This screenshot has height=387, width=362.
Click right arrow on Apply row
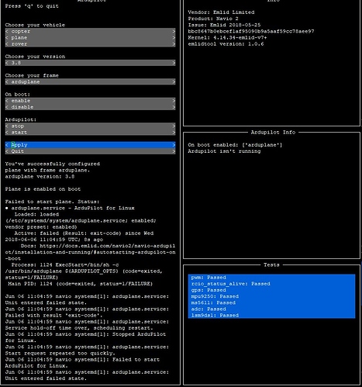click(174, 145)
